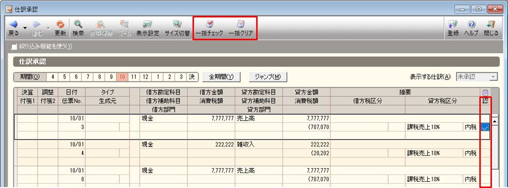Click the 登録 register icon
This screenshot has width=508, height=188.
tap(453, 24)
